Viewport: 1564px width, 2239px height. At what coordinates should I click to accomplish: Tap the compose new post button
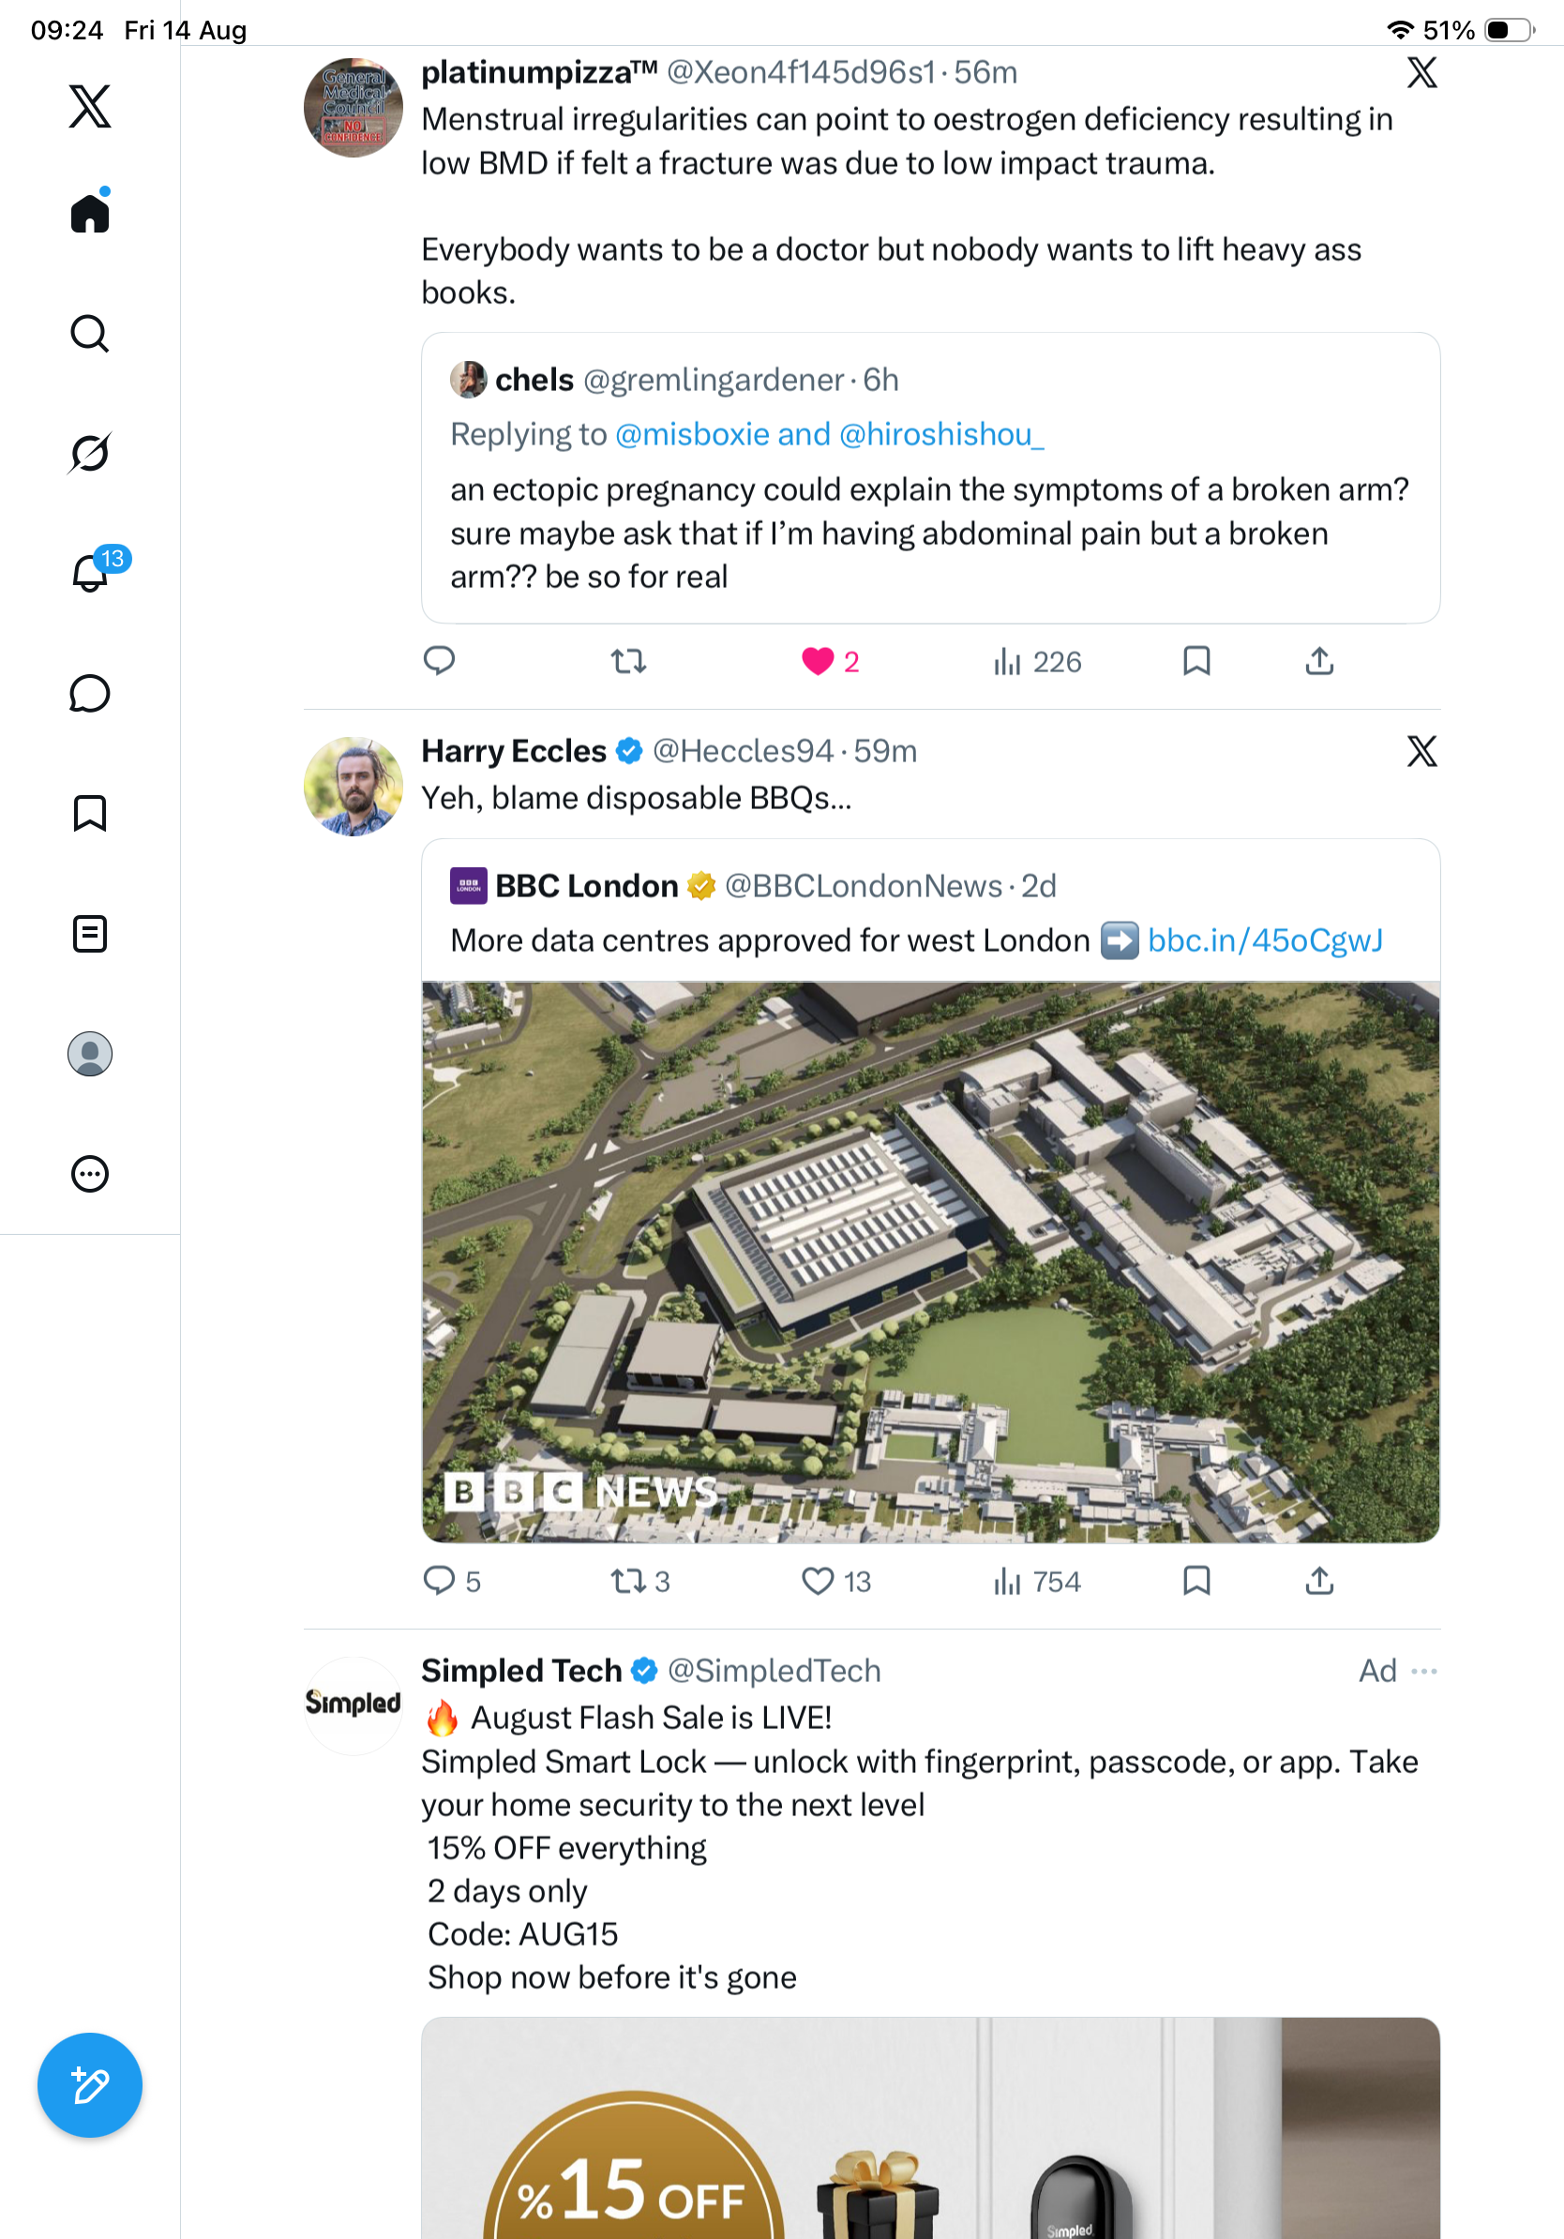(x=90, y=2085)
